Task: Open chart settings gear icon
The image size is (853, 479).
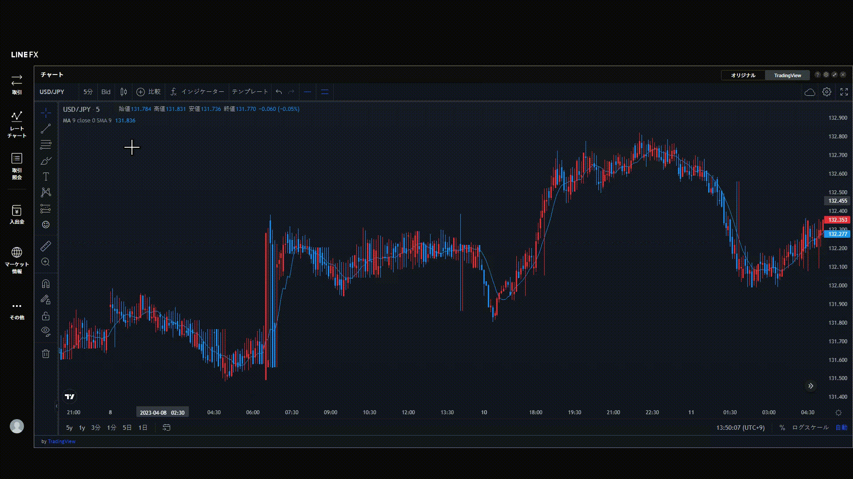Action: 827,92
